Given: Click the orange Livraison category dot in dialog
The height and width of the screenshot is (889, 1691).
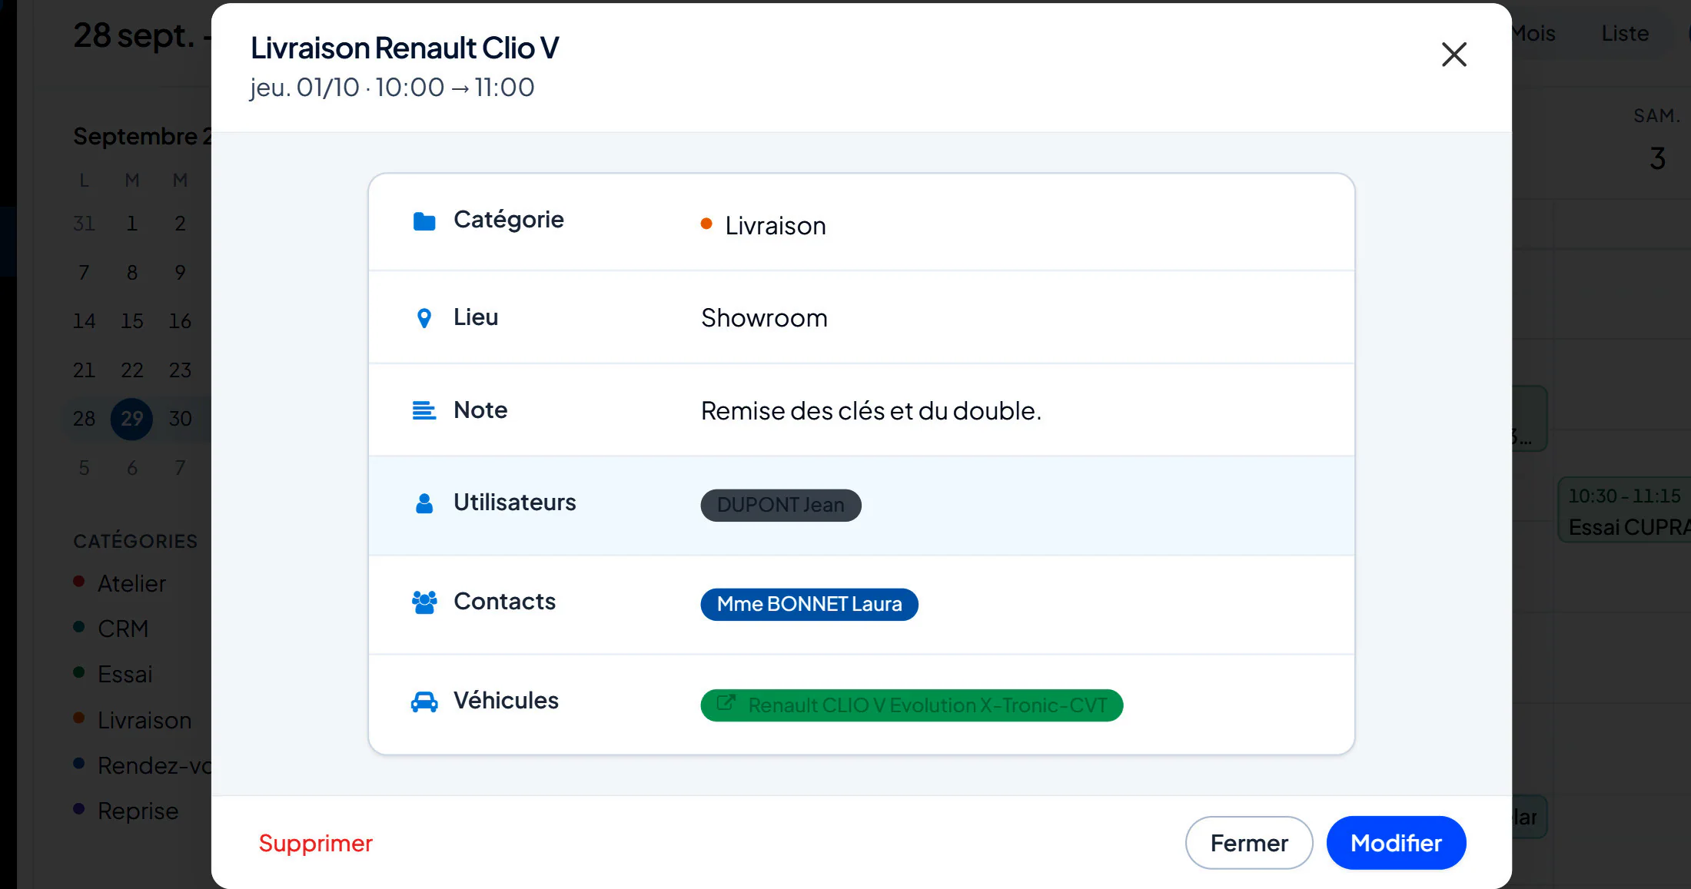Looking at the screenshot, I should pos(706,224).
